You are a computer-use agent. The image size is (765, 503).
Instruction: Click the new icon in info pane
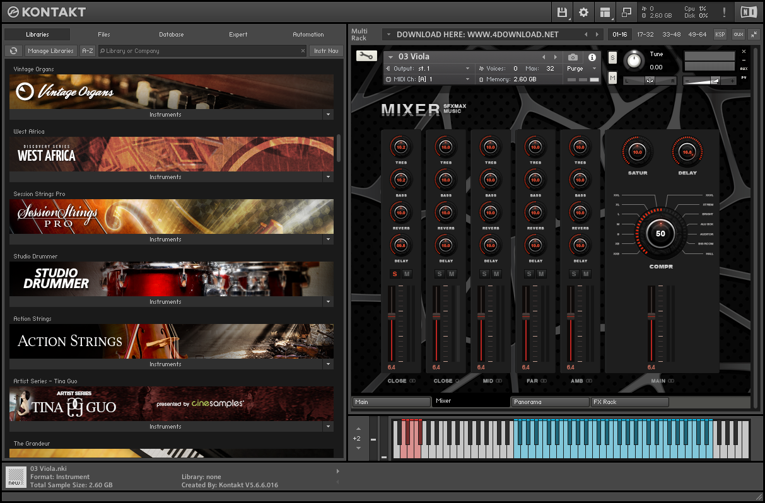pyautogui.click(x=16, y=477)
